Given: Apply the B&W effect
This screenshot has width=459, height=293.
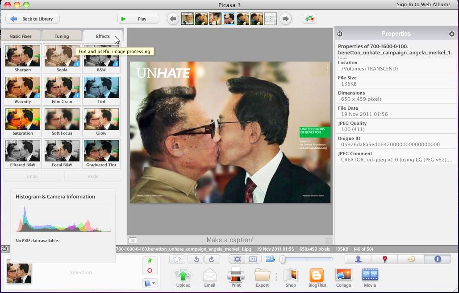Looking at the screenshot, I should coord(101,58).
